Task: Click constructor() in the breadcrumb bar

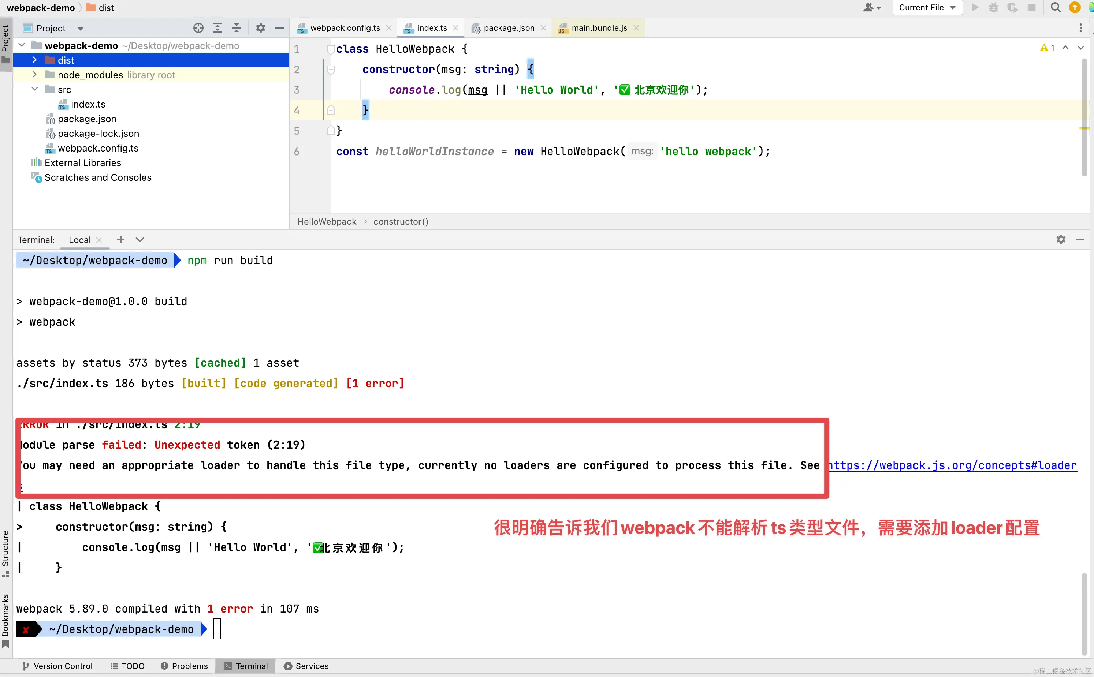Action: coord(401,222)
